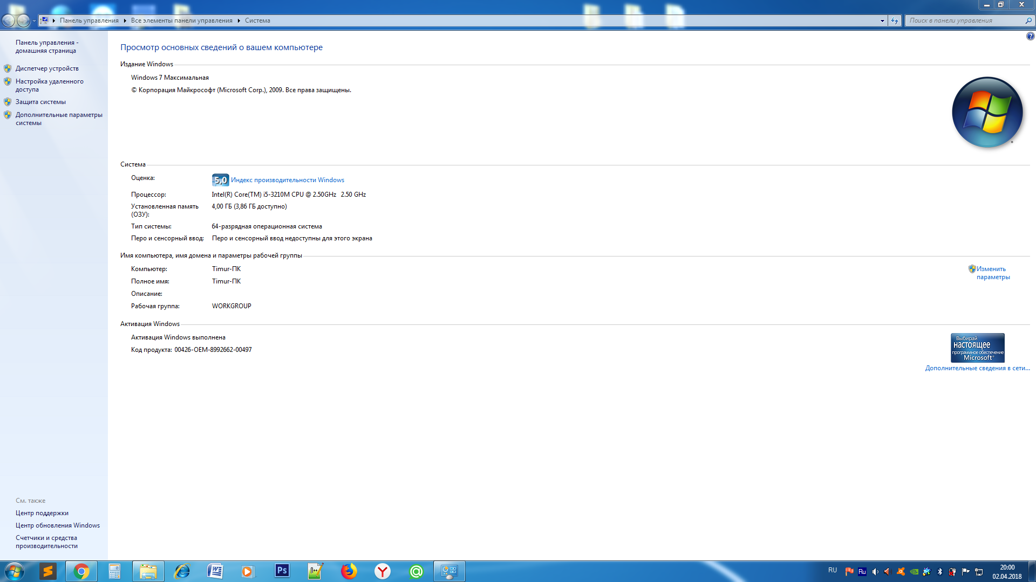This screenshot has width=1036, height=582.
Task: Go to All Control Panel Items breadcrumb
Action: pyautogui.click(x=181, y=20)
